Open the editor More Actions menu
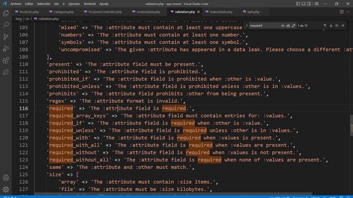The image size is (353, 198). tap(348, 12)
